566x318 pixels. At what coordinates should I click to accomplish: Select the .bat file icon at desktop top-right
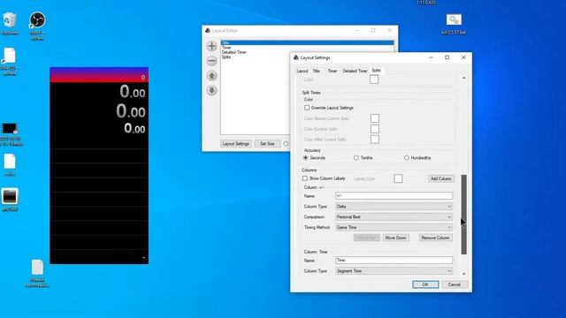454,24
